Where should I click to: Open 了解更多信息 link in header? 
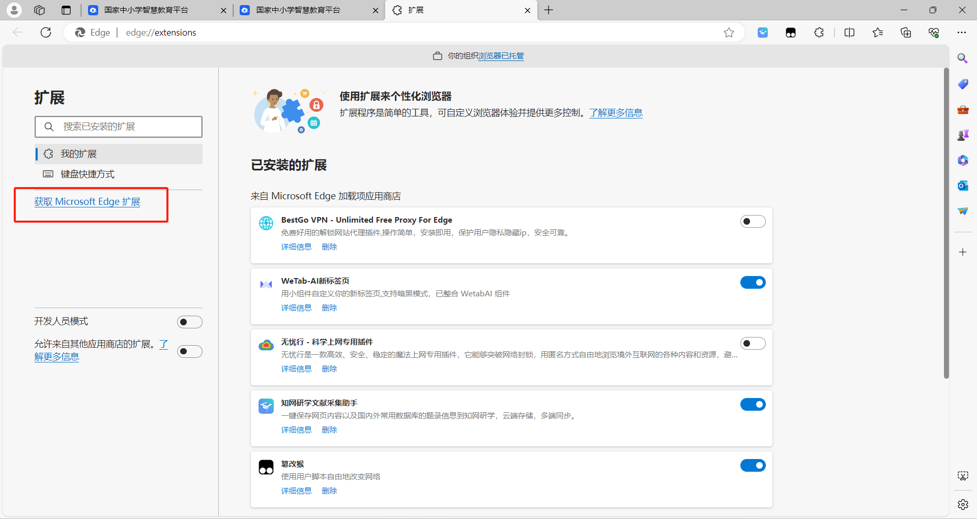pyautogui.click(x=616, y=113)
